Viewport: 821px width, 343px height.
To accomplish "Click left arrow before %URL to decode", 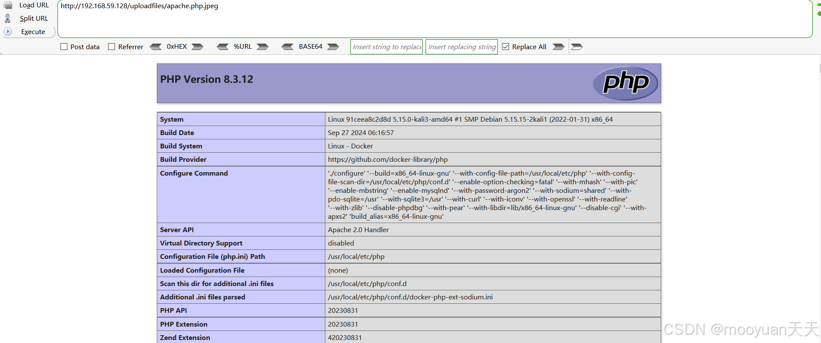I will [x=223, y=47].
